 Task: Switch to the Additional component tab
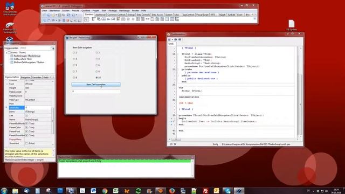pos(100,15)
